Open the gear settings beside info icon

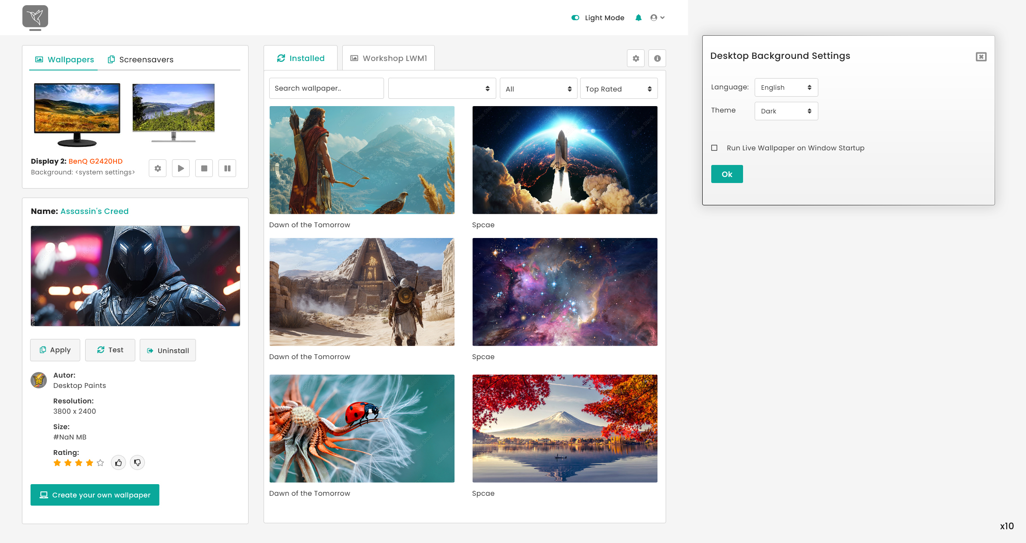[x=636, y=58]
